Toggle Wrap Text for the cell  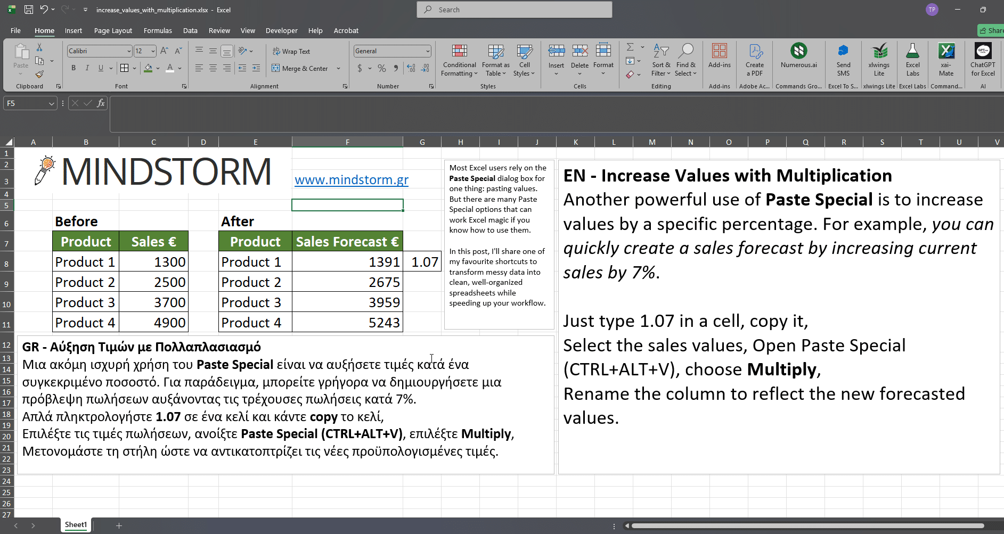[291, 52]
